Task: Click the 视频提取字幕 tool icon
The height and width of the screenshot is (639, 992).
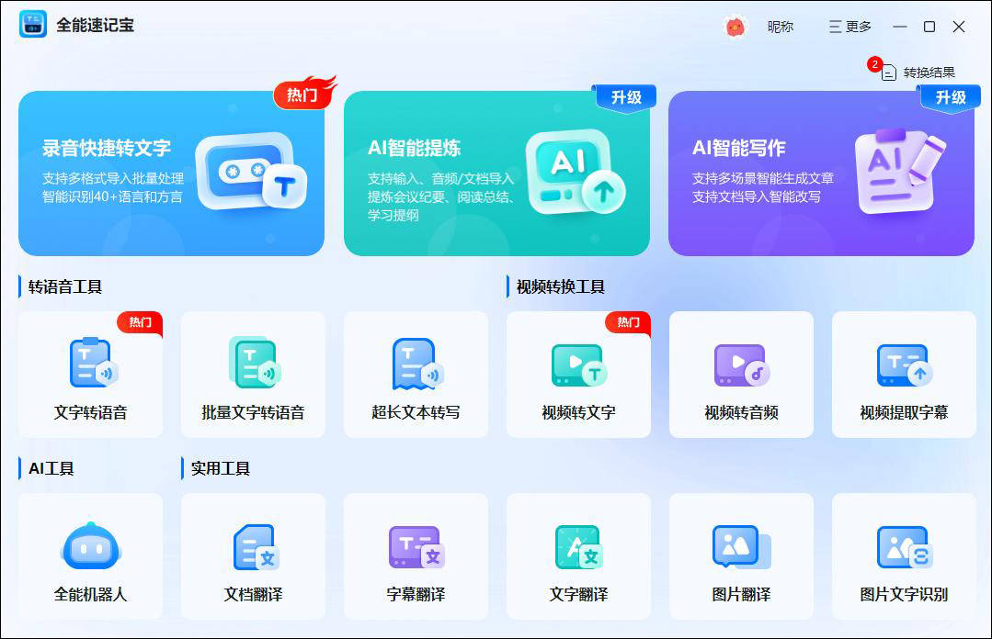Action: coord(904,364)
